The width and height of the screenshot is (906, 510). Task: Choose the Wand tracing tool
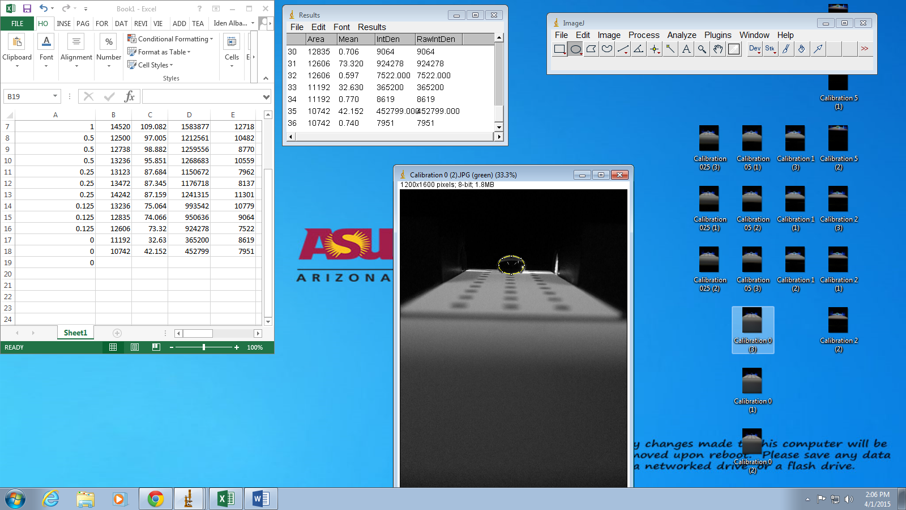(670, 49)
